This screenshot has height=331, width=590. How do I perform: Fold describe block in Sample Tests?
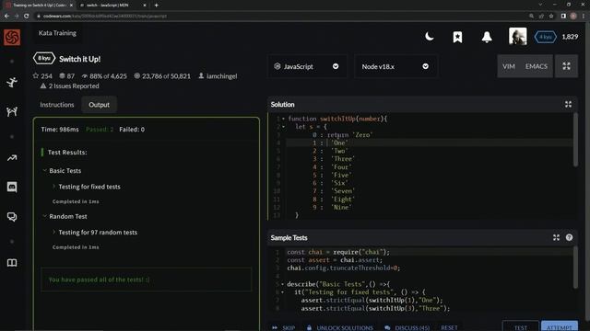282,284
